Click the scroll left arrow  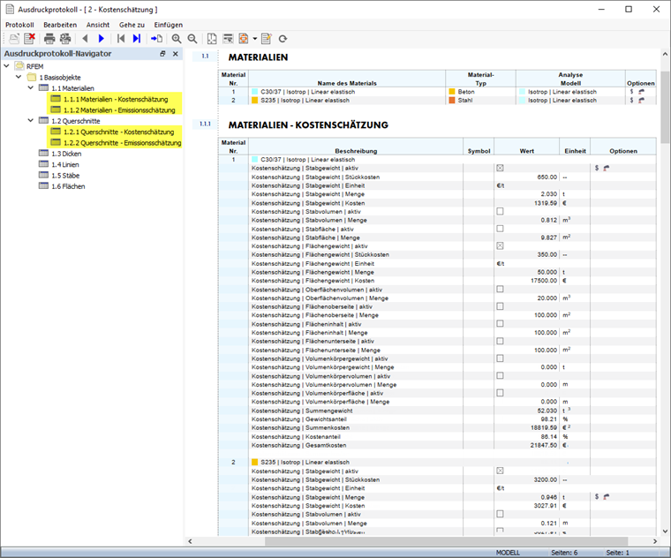191,541
